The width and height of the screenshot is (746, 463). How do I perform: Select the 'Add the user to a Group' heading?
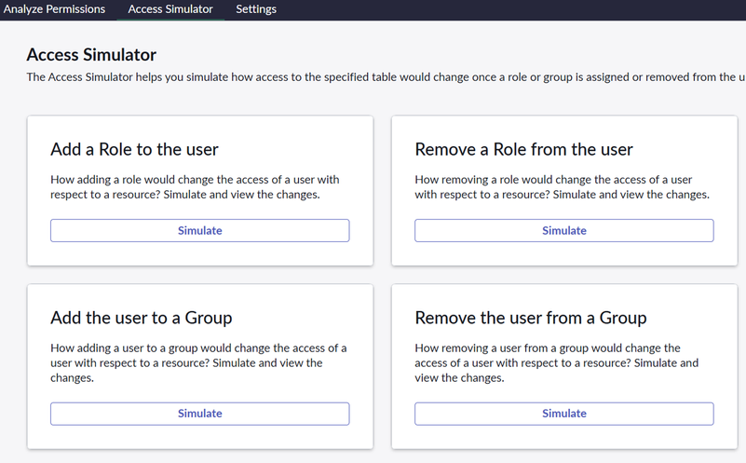click(141, 319)
